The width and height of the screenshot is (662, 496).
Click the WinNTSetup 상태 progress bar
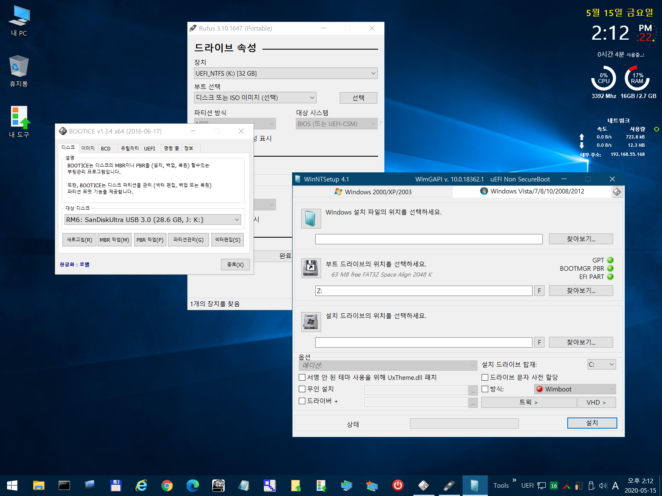[x=464, y=423]
